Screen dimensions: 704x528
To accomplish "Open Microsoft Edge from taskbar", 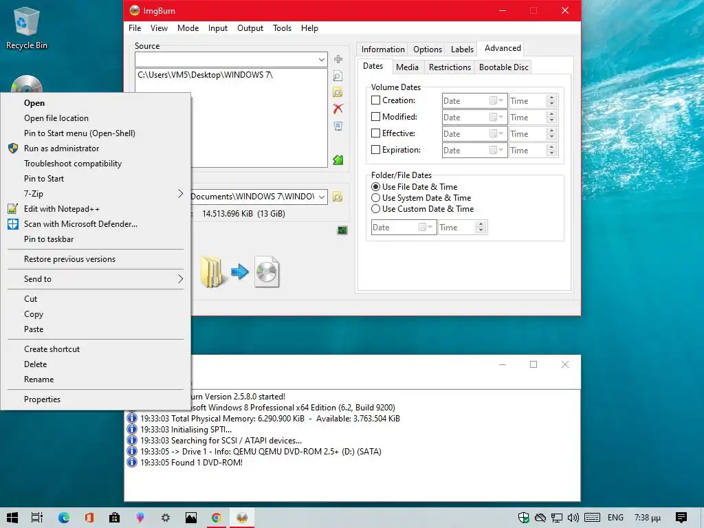I will pos(64,518).
